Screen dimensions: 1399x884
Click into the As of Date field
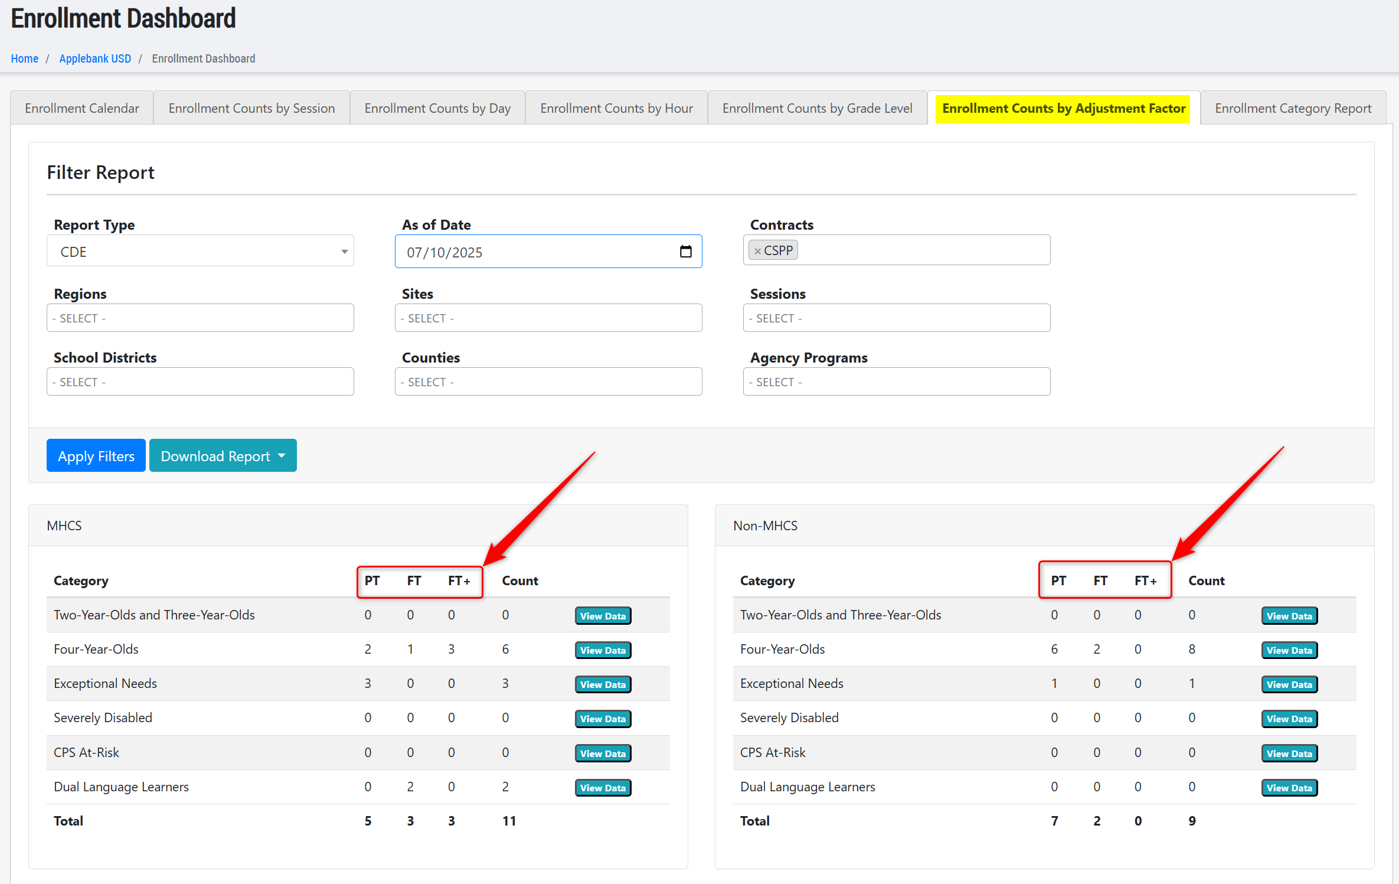point(531,252)
